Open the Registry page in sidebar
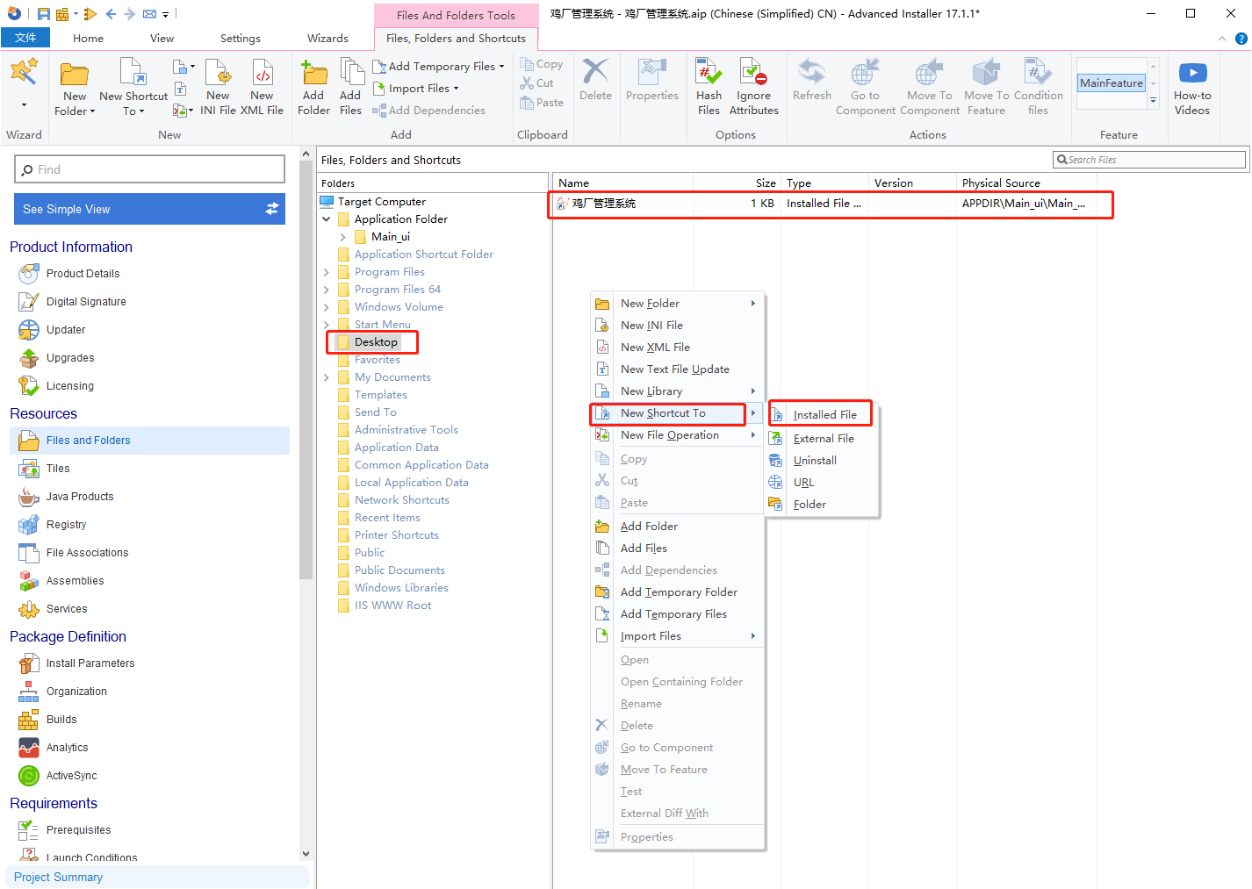The width and height of the screenshot is (1252, 889). 66,525
